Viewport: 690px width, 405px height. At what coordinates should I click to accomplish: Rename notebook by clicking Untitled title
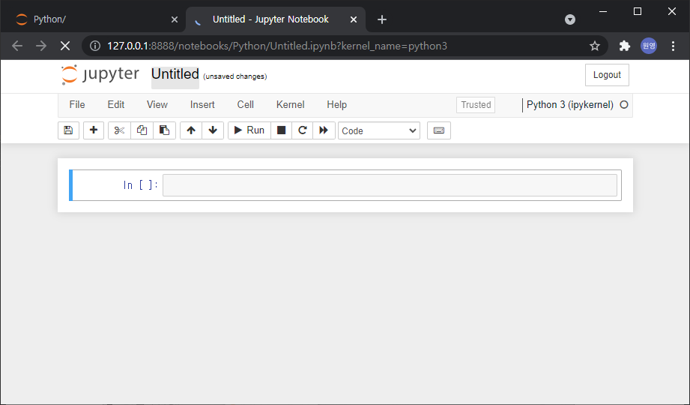175,74
